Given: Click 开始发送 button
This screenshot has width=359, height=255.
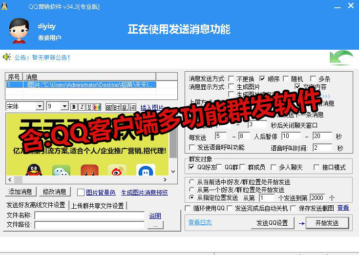Looking at the screenshot, I should click(327, 223).
